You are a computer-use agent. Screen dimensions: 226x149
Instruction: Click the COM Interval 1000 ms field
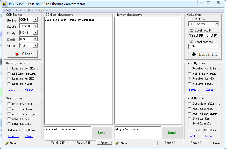[x=27, y=130]
